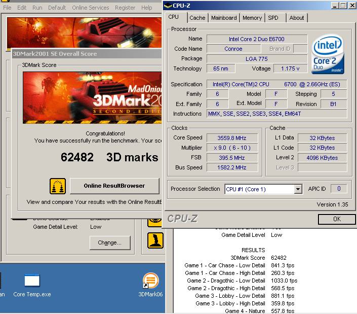Click Game 2 Dragothic Low Detail result 1033.0 fps
Screen dimensions: 357x314
[242, 281]
